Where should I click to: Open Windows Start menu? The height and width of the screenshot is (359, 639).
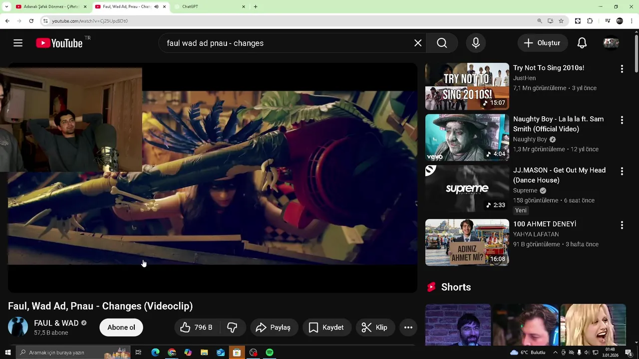pos(7,353)
